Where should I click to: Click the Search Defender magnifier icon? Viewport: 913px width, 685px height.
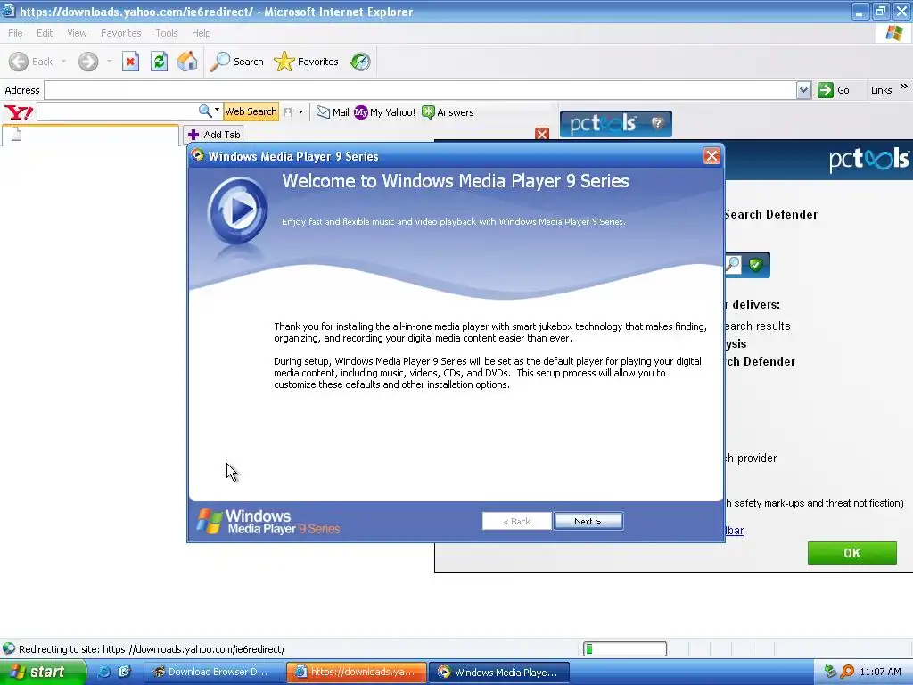click(x=733, y=265)
